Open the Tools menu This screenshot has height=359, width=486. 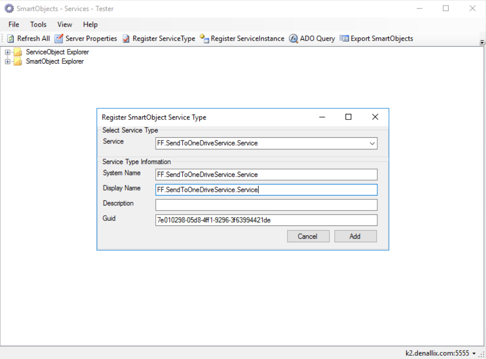pos(38,24)
